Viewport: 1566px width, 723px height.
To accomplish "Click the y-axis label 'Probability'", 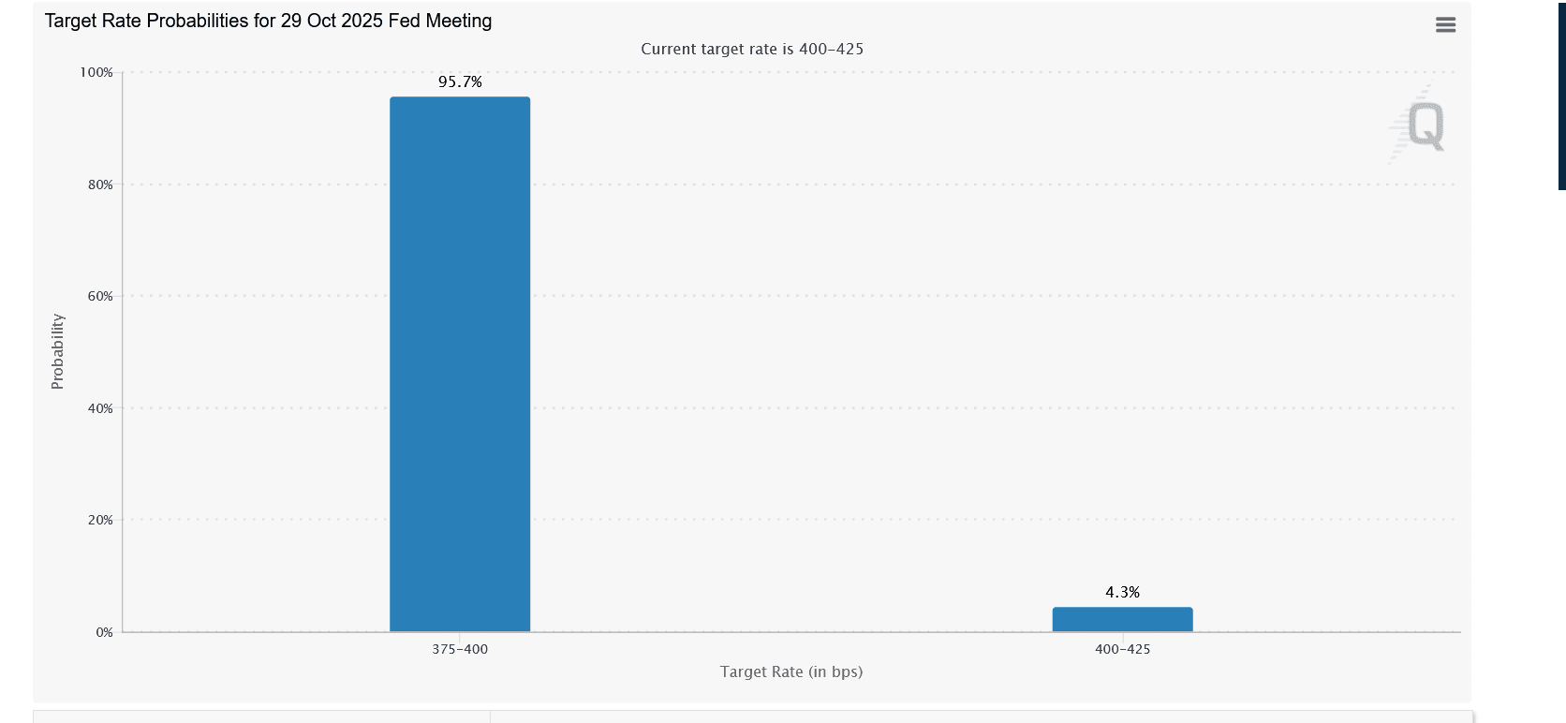I will 56,351.
